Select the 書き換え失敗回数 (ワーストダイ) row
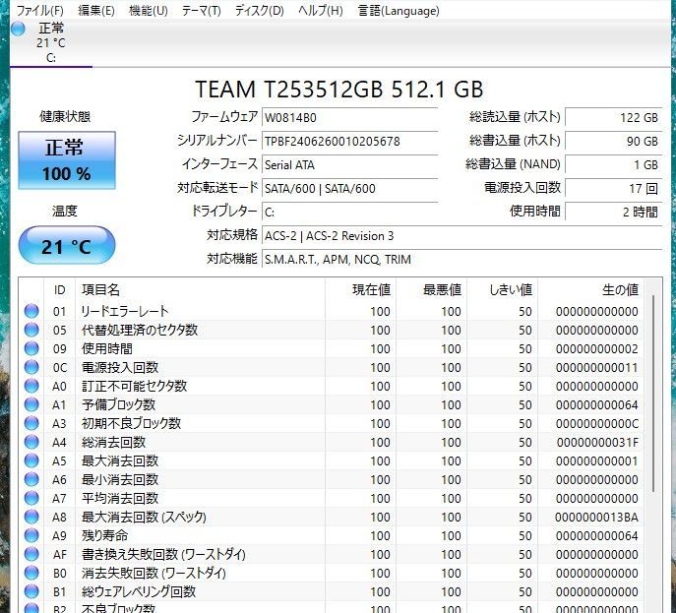Screen dimensions: 676x613 (x=331, y=554)
